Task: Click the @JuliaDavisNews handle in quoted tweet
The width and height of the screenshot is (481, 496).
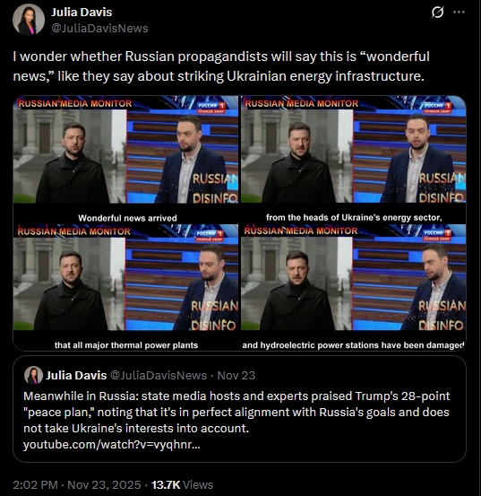Action: click(159, 375)
